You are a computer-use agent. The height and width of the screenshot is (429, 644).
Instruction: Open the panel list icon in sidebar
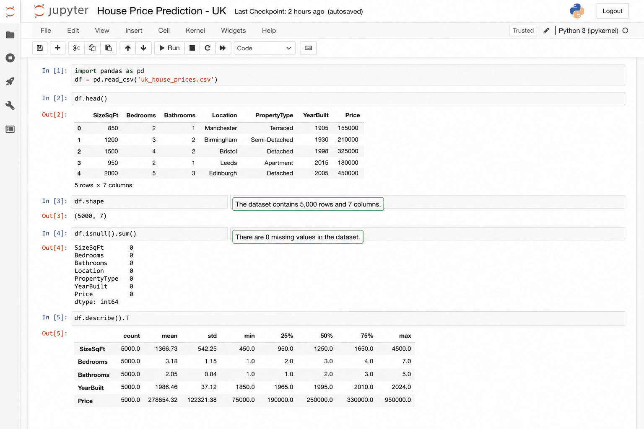click(x=10, y=129)
